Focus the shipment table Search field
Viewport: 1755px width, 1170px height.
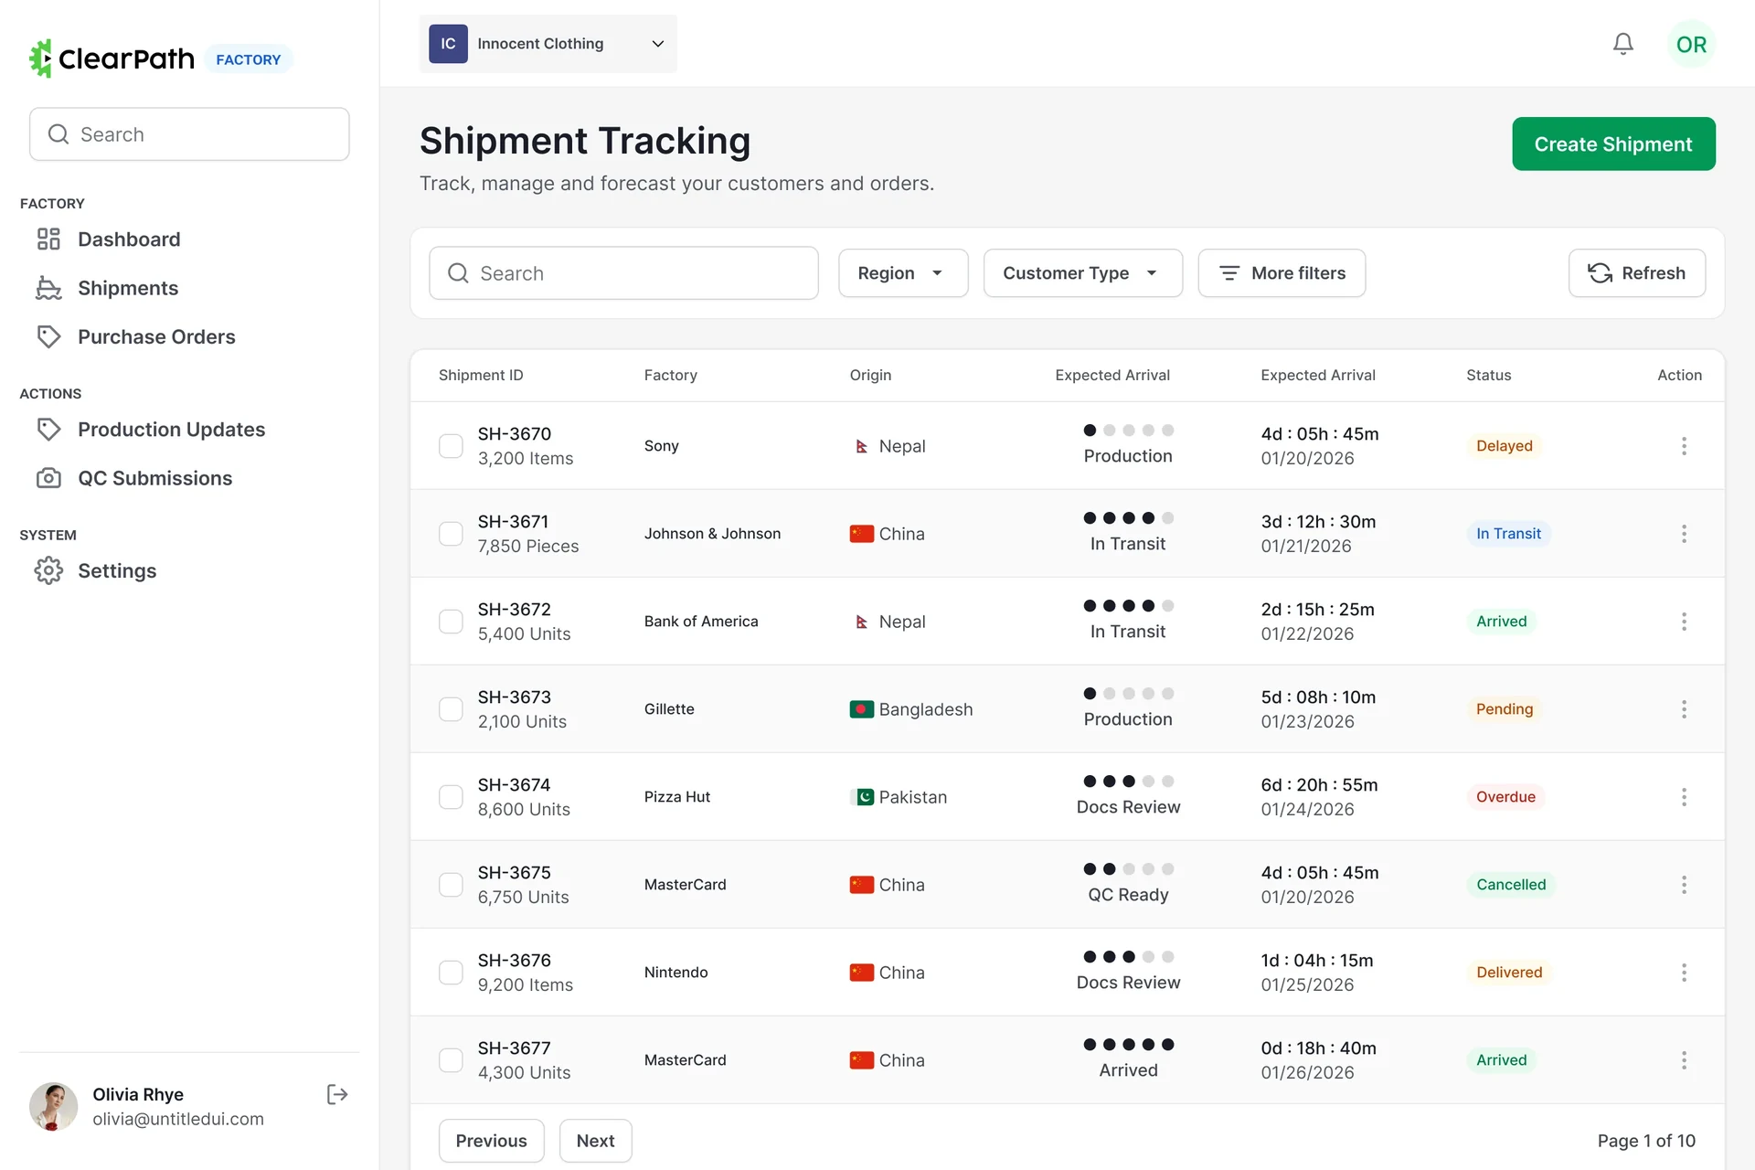623,273
